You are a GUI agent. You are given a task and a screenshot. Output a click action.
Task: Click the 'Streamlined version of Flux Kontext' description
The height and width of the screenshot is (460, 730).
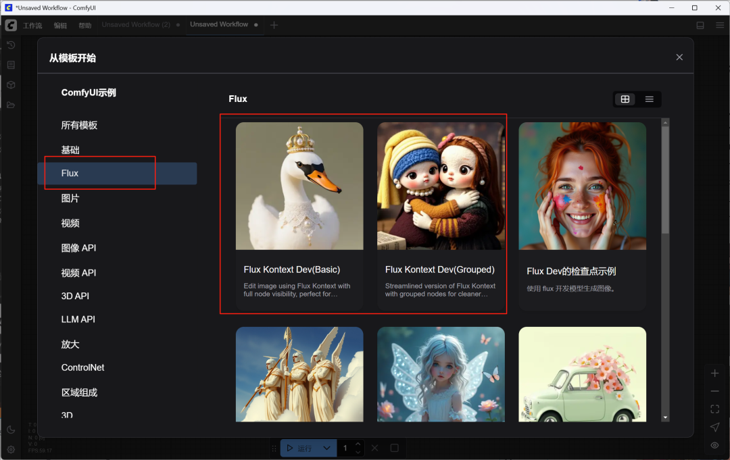[x=441, y=290]
